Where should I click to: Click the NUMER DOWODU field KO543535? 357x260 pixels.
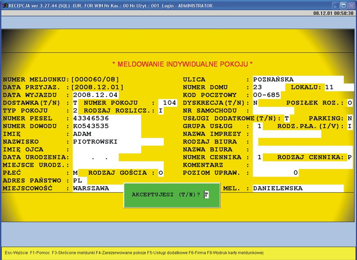[106, 126]
